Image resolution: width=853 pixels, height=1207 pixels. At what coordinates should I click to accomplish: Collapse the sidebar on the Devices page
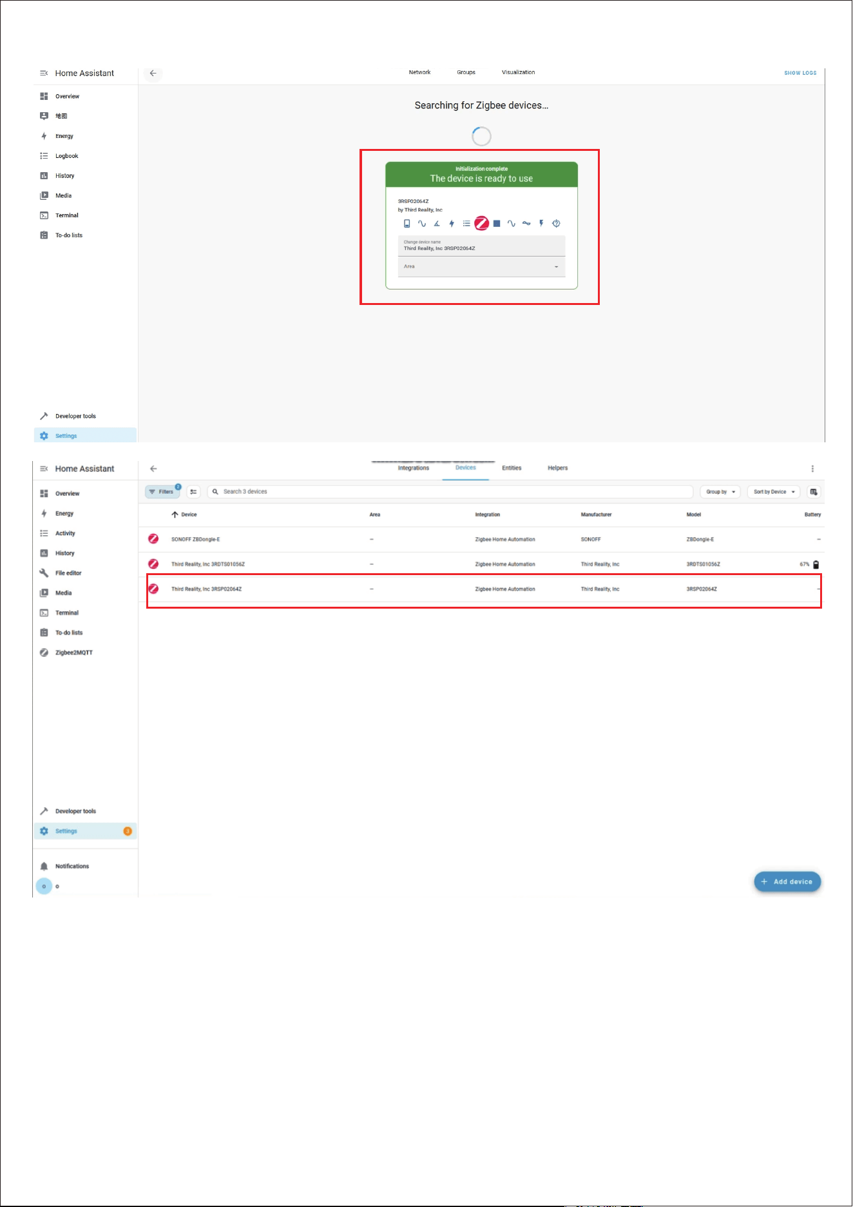pos(44,469)
